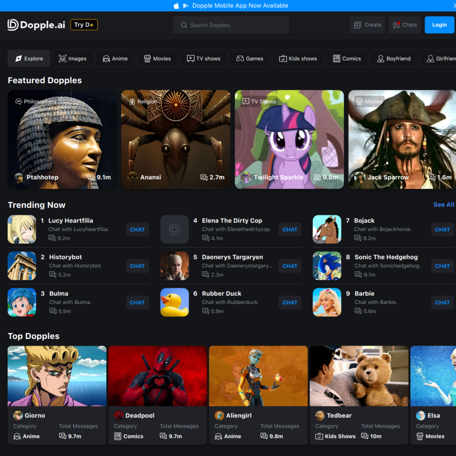Click Lucy Heartfilia avatar thumbnail

(x=22, y=229)
